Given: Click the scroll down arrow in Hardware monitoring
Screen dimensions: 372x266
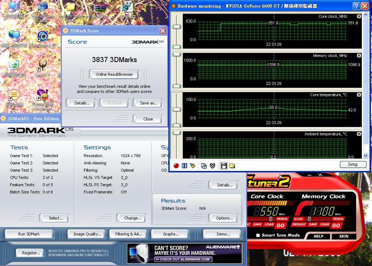Looking at the screenshot, I should [x=365, y=155].
